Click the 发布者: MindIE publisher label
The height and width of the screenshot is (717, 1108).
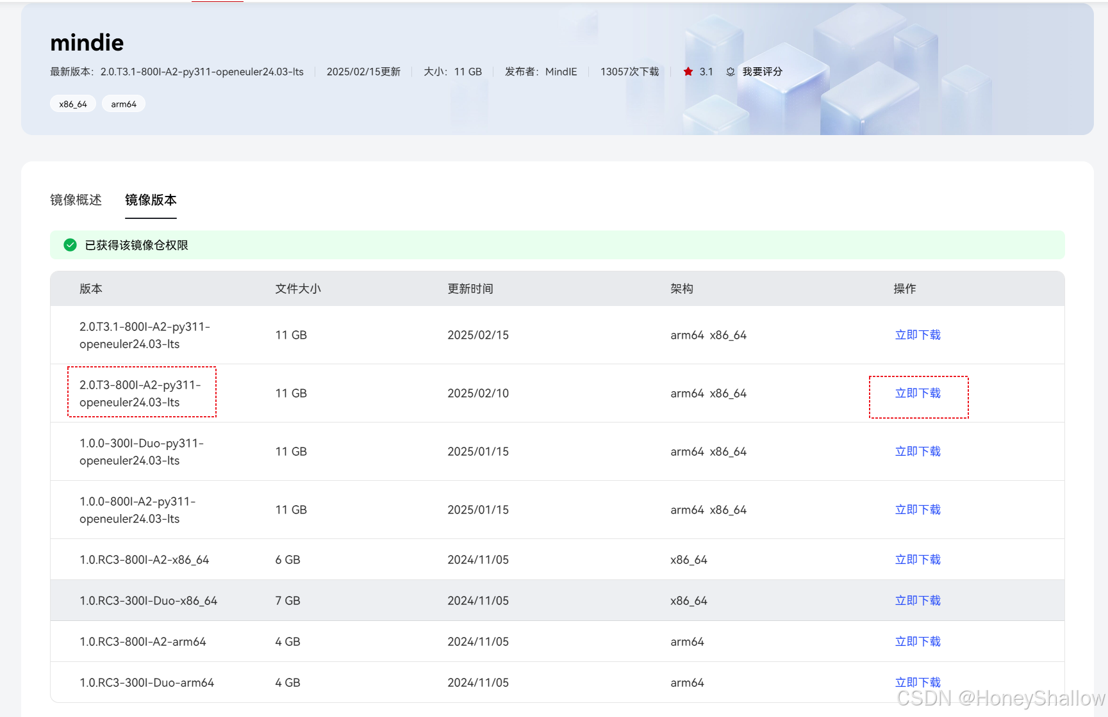(x=541, y=72)
